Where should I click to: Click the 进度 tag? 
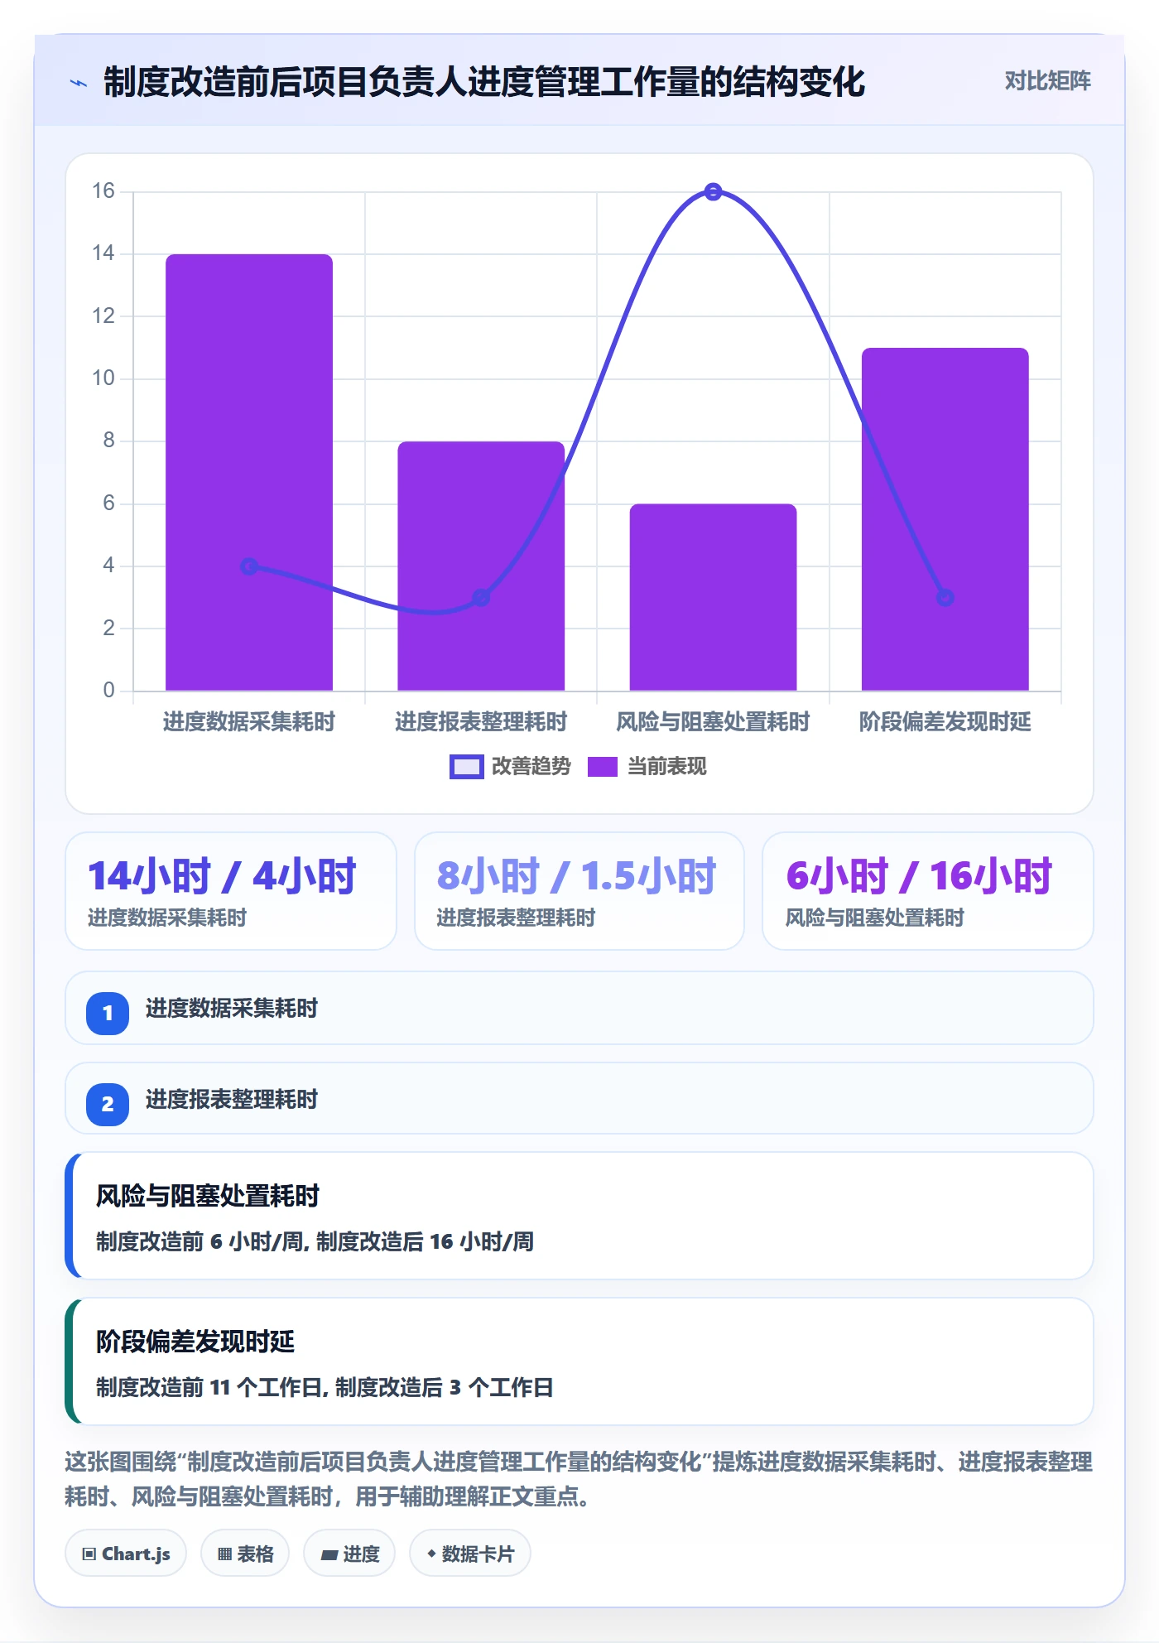click(x=349, y=1554)
